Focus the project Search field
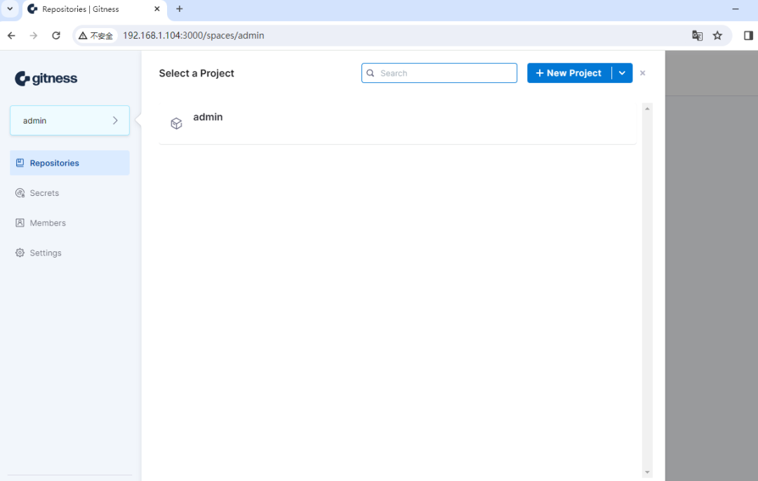Viewport: 758px width, 481px height. point(439,73)
